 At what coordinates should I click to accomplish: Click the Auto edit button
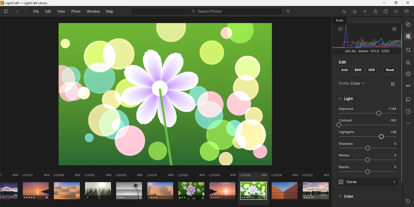(x=344, y=70)
